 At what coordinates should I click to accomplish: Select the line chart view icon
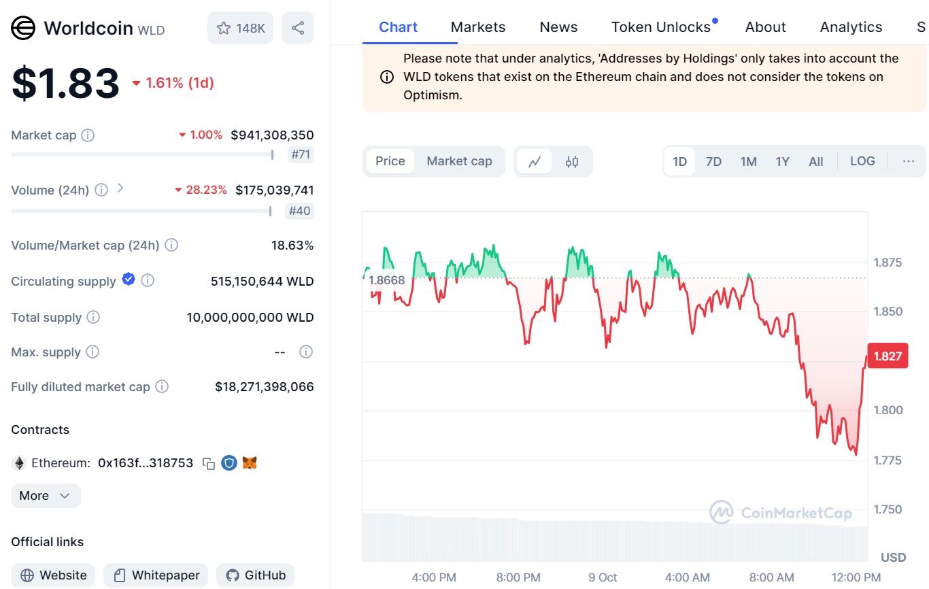click(535, 162)
